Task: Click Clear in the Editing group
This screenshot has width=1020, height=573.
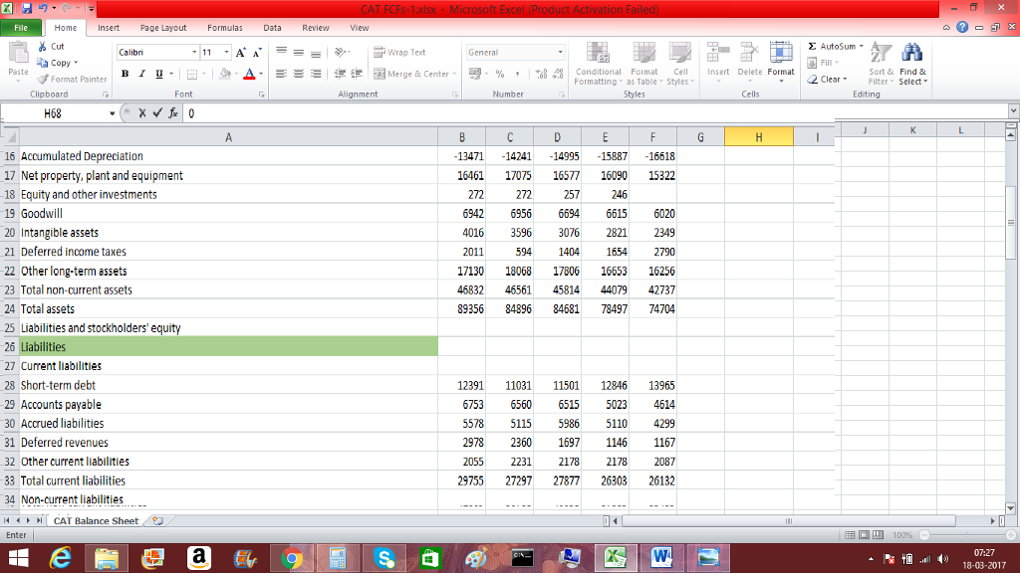Action: tap(832, 80)
